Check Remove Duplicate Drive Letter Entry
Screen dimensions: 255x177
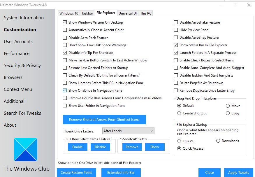pos(176,91)
